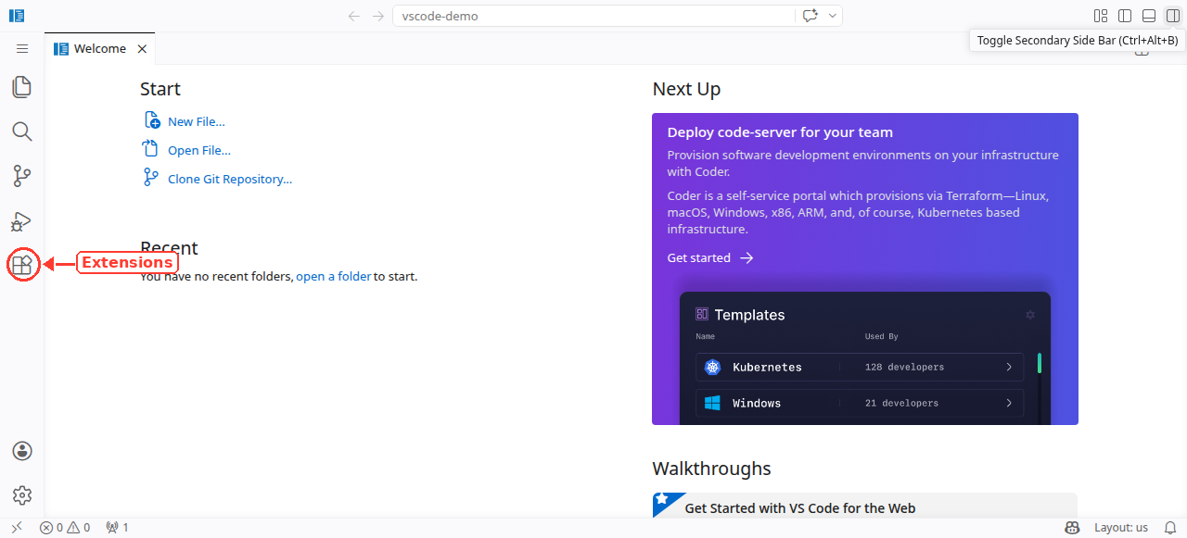Image resolution: width=1187 pixels, height=538 pixels.
Task: Click the open a folder link
Action: tap(334, 276)
